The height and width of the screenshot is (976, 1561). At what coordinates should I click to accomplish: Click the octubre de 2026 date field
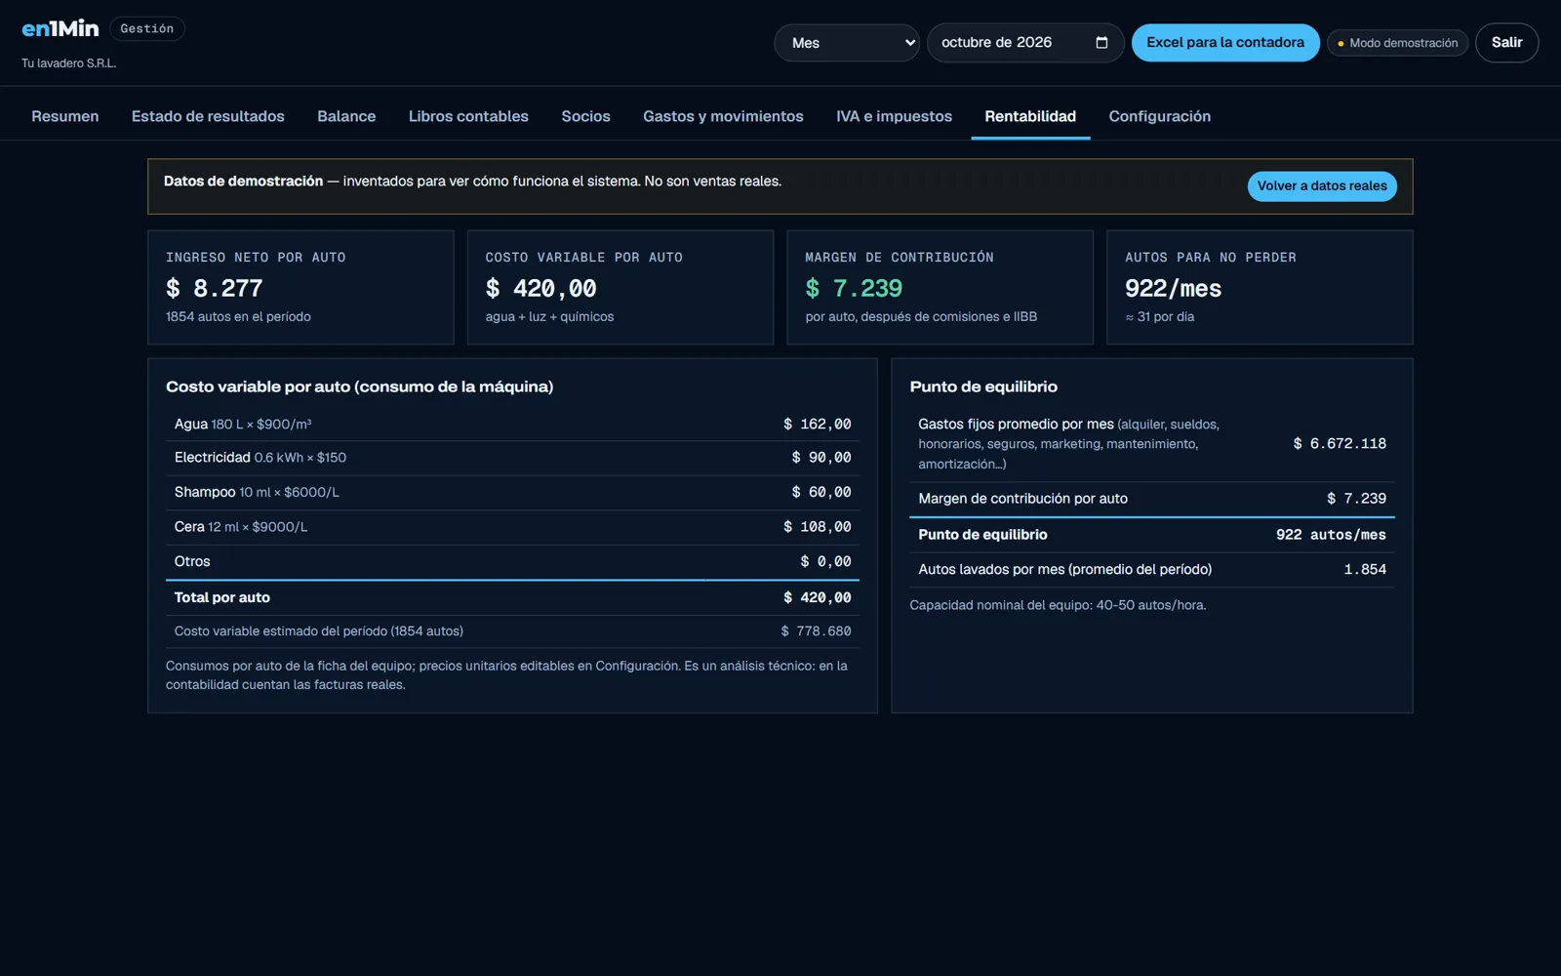pyautogui.click(x=1025, y=43)
